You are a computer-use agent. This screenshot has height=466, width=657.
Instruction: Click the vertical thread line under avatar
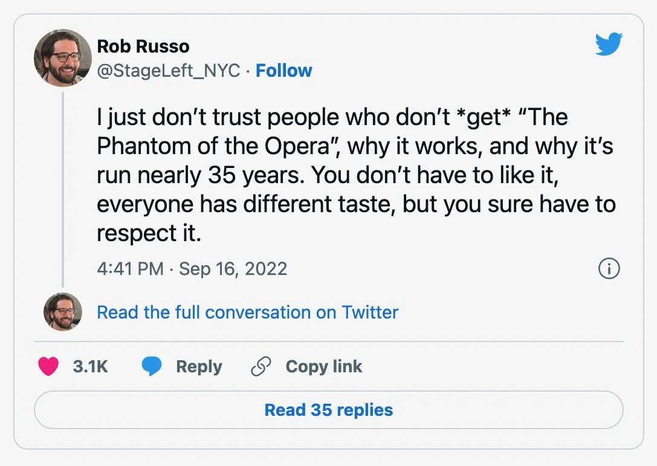pos(62,187)
